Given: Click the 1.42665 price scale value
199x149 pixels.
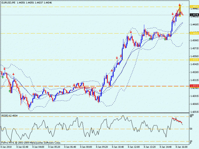Looking at the screenshot, I should point(195,104).
